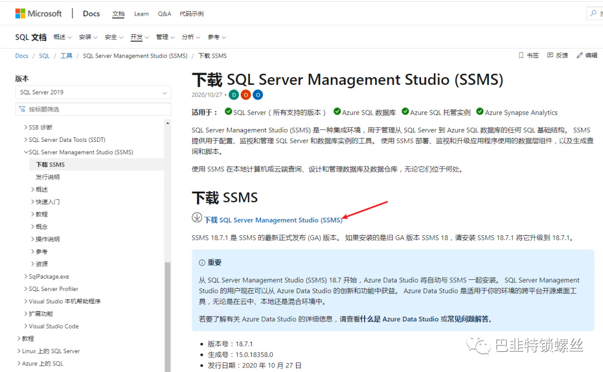Switch to the 代码示例 header tab
Image resolution: width=603 pixels, height=372 pixels.
(192, 14)
